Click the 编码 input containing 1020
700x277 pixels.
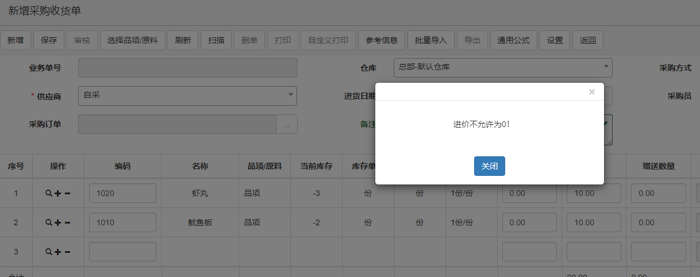tap(122, 194)
